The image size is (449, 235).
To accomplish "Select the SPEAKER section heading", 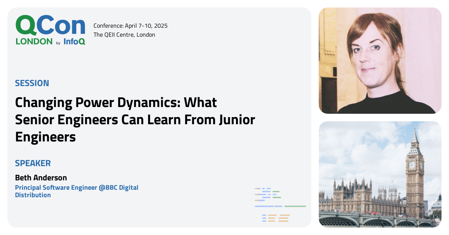I will (33, 163).
